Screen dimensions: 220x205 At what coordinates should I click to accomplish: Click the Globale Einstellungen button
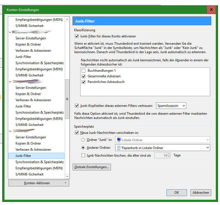tap(92, 167)
